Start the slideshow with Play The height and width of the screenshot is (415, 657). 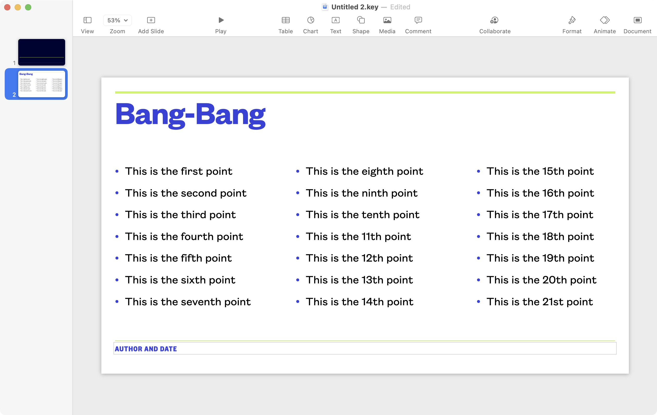[221, 20]
